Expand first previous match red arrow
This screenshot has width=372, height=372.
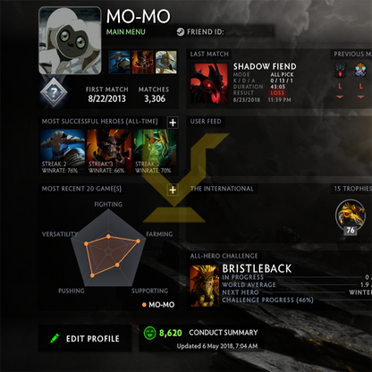340,97
